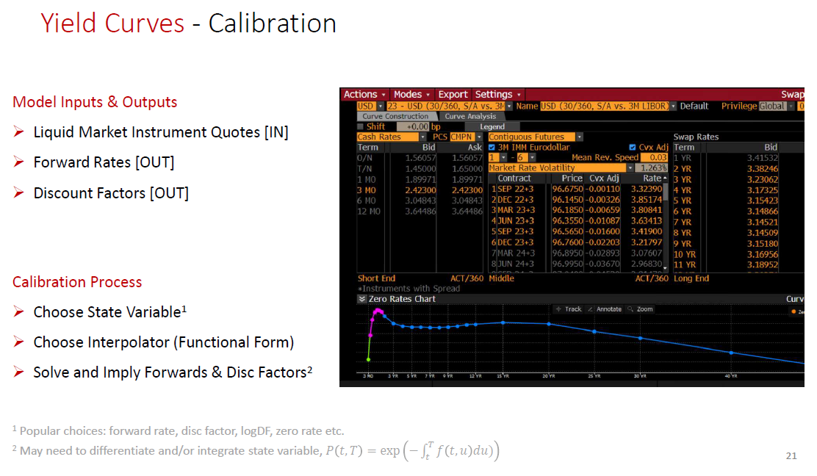Click the Export menu item
The width and height of the screenshot is (817, 476).
click(453, 94)
